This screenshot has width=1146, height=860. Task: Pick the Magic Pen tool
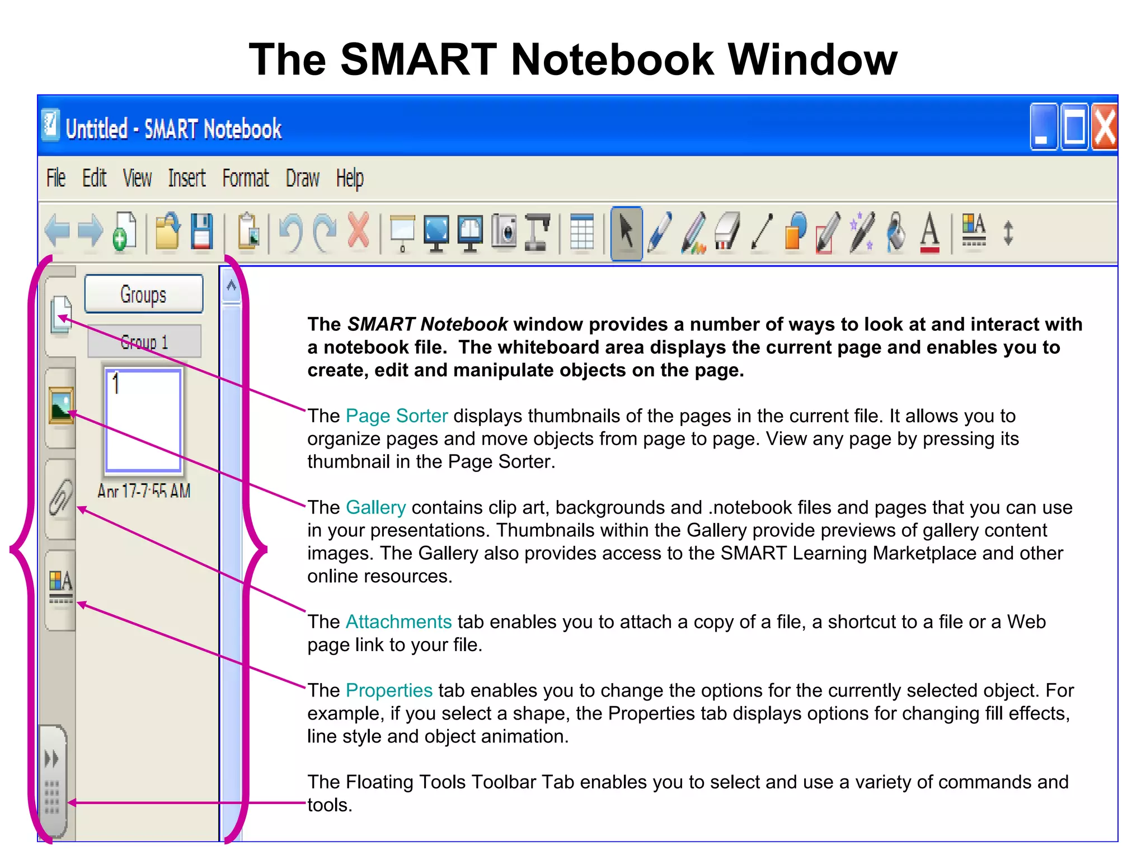862,231
